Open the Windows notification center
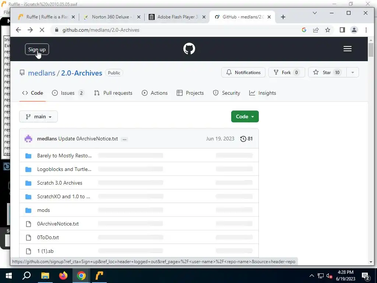The height and width of the screenshot is (283, 377). (x=366, y=276)
